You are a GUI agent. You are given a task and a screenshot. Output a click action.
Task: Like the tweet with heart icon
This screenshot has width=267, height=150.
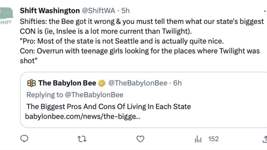click(x=140, y=139)
